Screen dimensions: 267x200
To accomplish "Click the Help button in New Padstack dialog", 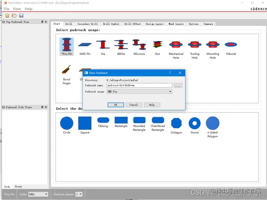I will click(152, 105).
